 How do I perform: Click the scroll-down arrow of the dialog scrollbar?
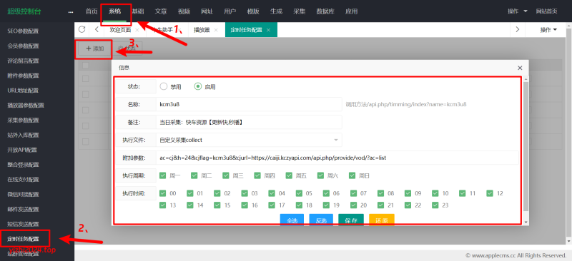pos(526,222)
